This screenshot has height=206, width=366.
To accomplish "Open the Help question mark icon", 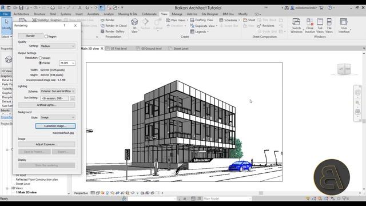I will click(329, 7).
